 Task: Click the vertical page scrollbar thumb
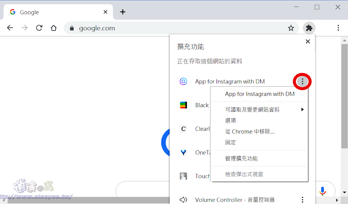click(344, 96)
